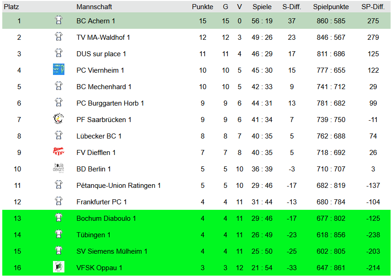The height and width of the screenshot is (277, 391).
Task: Click the jersey icon beside Lübecker BC 1
Action: click(x=58, y=135)
